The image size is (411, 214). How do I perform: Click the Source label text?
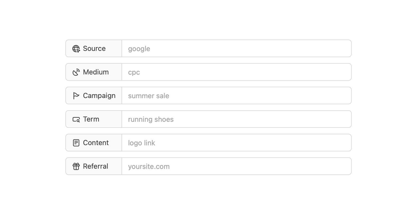(x=94, y=49)
